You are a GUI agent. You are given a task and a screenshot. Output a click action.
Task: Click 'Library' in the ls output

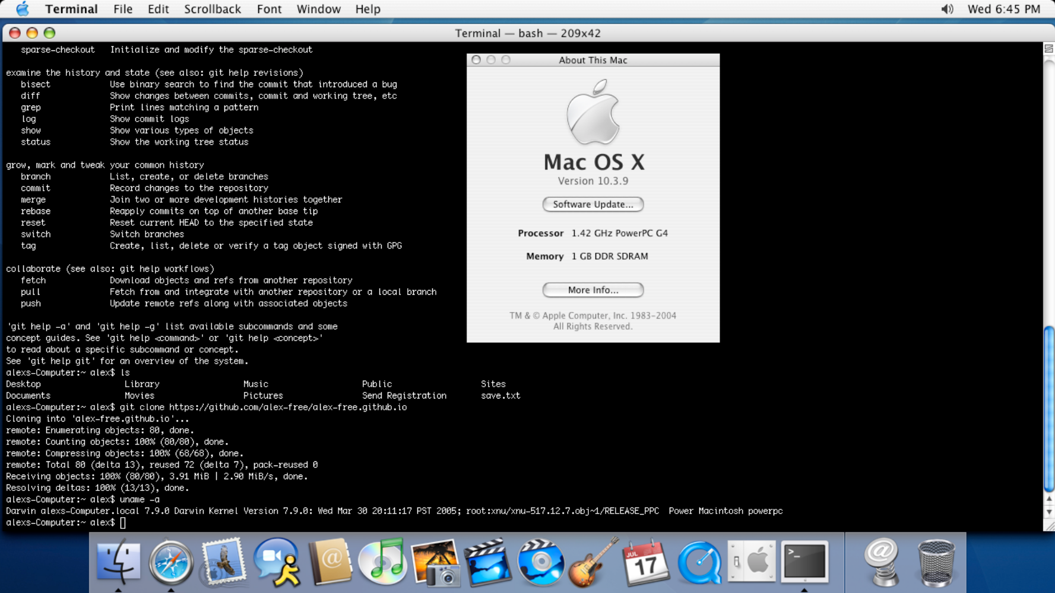(x=142, y=384)
